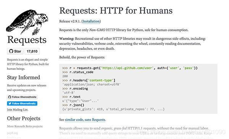Click the Stay Informed heading
The height and width of the screenshot is (139, 229).
coord(24,77)
